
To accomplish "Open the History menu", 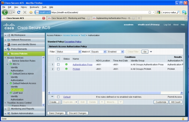I will coord(24,7).
